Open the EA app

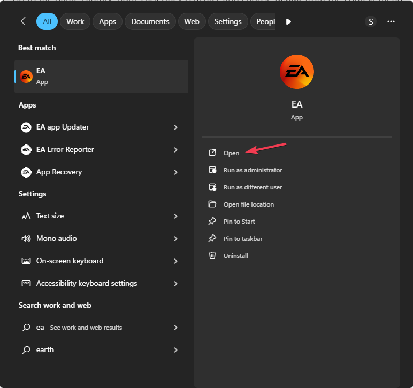231,153
